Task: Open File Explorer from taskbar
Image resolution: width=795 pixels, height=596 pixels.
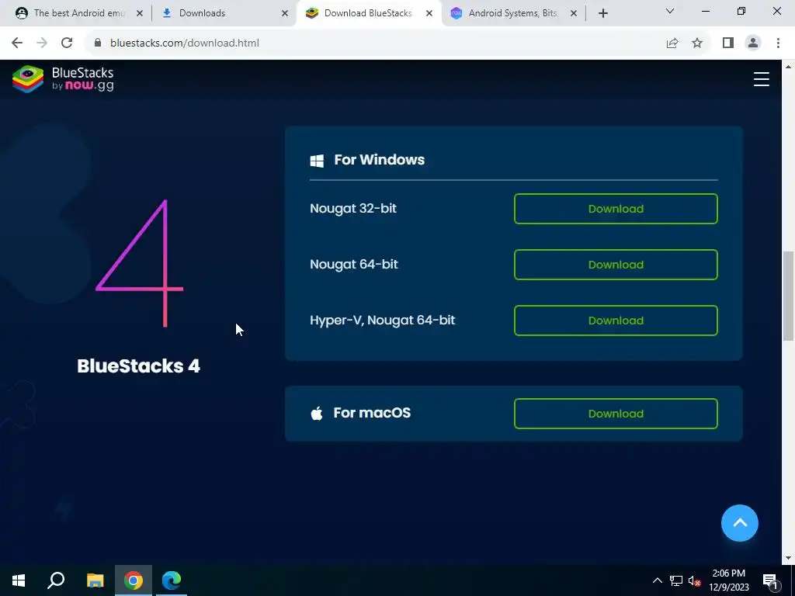Action: click(x=95, y=580)
